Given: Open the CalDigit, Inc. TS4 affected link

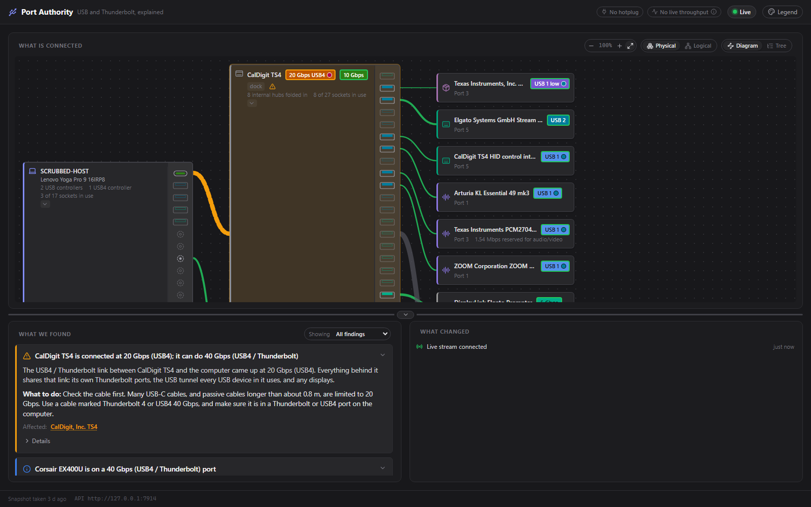Looking at the screenshot, I should (74, 427).
